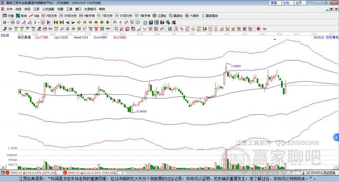Screen dimensions: 339x182
Task: Click the small black triangle marker above chart
Action: (275, 39)
